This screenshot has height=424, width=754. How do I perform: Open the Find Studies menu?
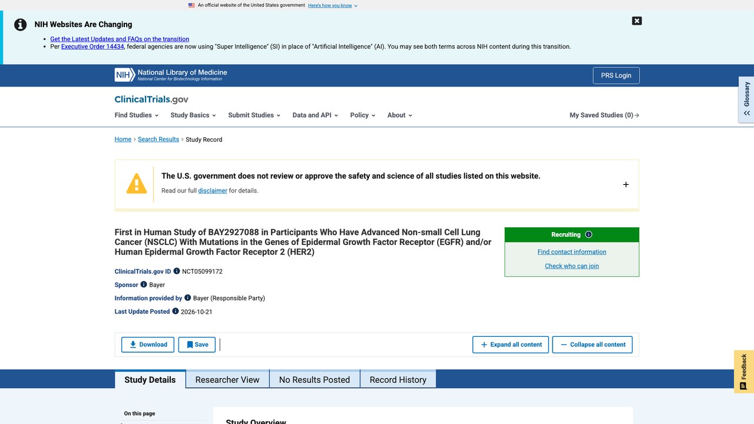(x=136, y=115)
